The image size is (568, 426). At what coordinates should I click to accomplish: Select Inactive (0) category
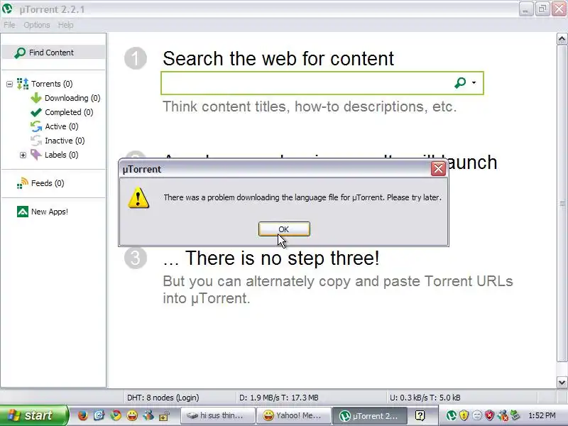click(65, 141)
